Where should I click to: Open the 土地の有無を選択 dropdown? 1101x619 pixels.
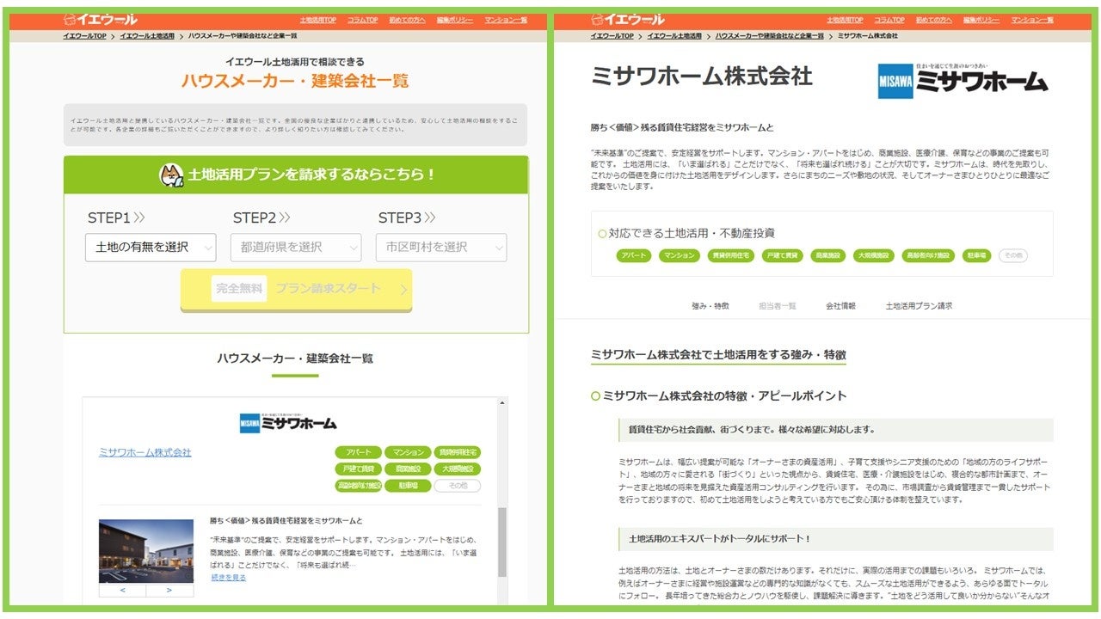coord(151,247)
